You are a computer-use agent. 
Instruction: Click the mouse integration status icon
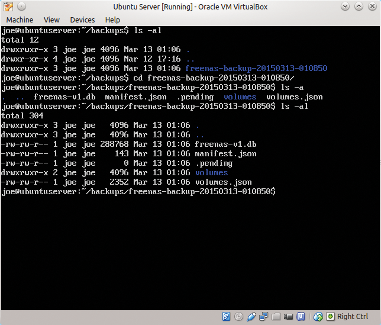pos(318,317)
